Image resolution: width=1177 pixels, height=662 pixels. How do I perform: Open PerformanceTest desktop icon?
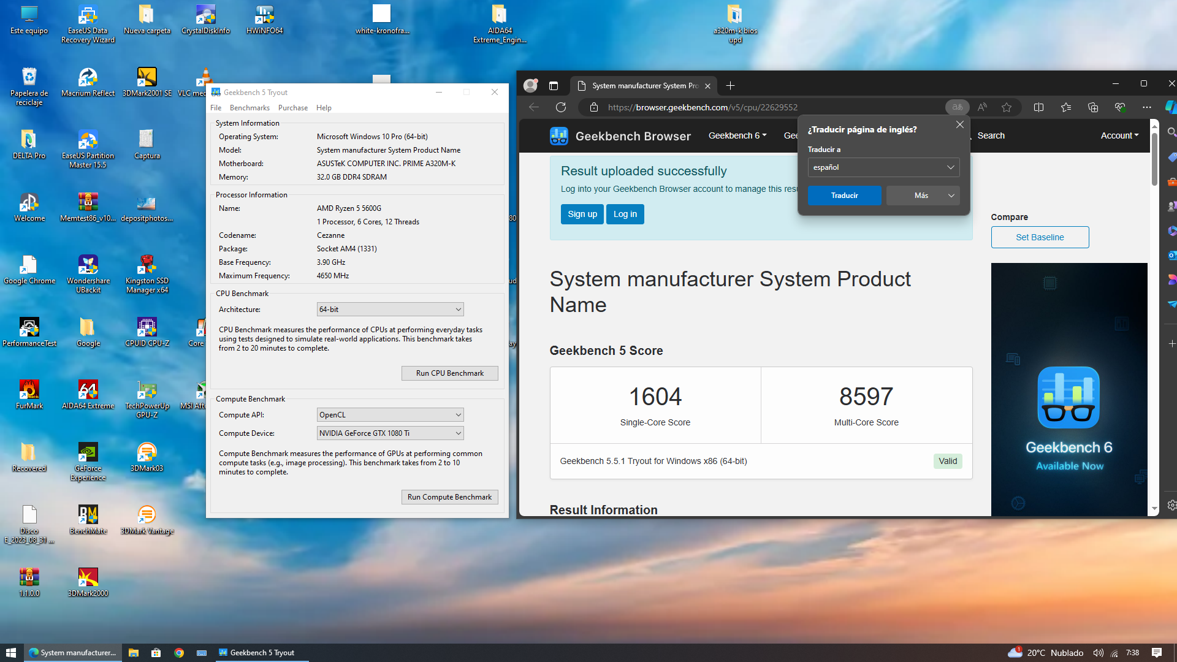[x=29, y=332]
